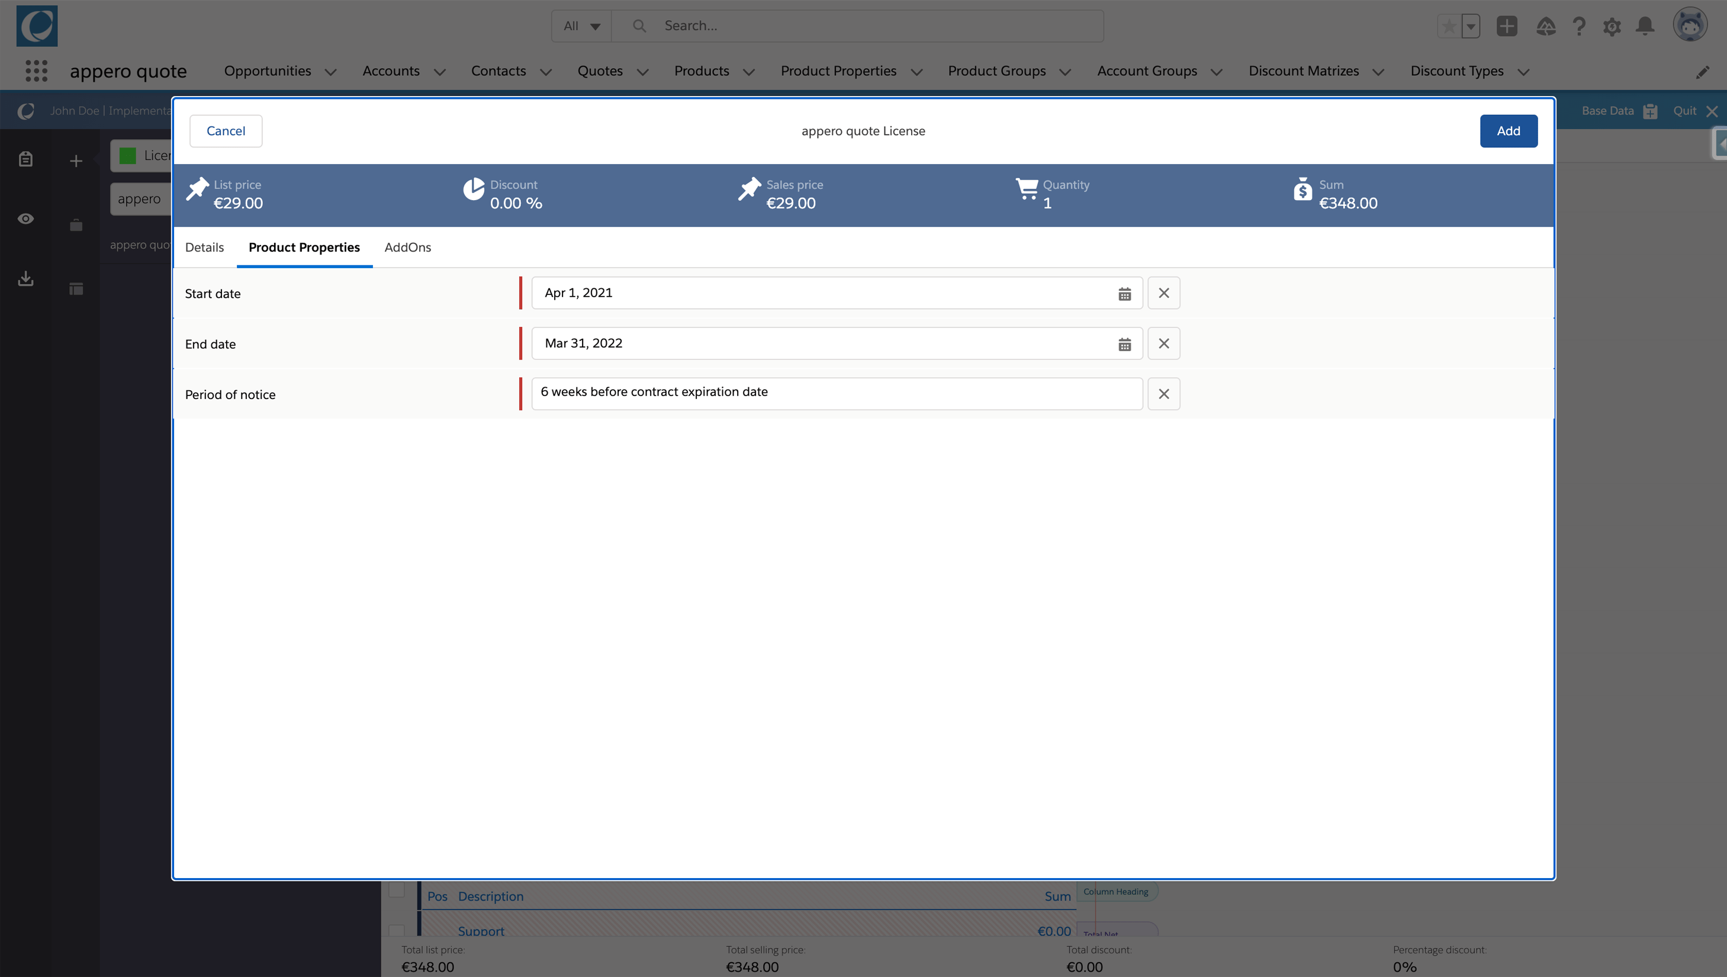The height and width of the screenshot is (977, 1727).
Task: Check the box beside Pos Description row
Action: coord(397,890)
